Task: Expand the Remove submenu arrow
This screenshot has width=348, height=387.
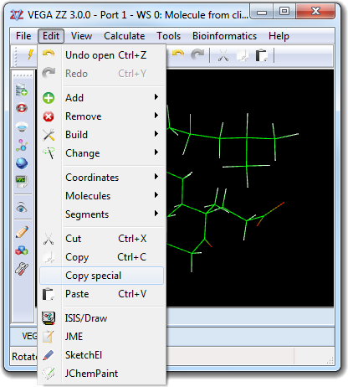Action: click(x=156, y=116)
